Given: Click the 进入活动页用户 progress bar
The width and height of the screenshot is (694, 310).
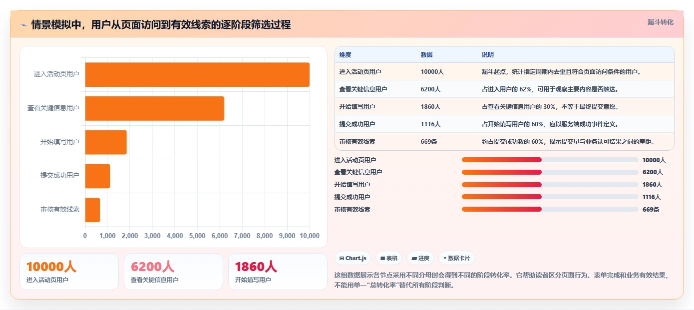Looking at the screenshot, I should 550,160.
